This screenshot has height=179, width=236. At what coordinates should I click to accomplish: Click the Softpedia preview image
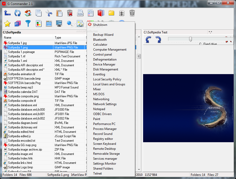[188, 108]
